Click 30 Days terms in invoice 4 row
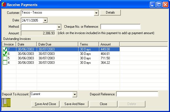The height and width of the screenshot is (112, 170). 85,63
